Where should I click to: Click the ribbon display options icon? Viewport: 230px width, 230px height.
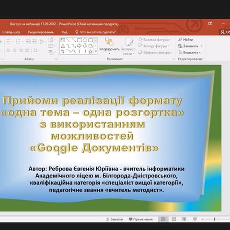[210, 23]
